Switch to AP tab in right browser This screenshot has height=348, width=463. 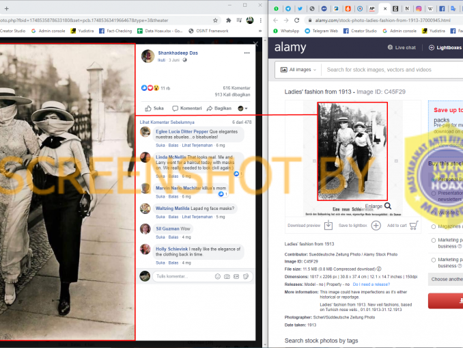372,9
